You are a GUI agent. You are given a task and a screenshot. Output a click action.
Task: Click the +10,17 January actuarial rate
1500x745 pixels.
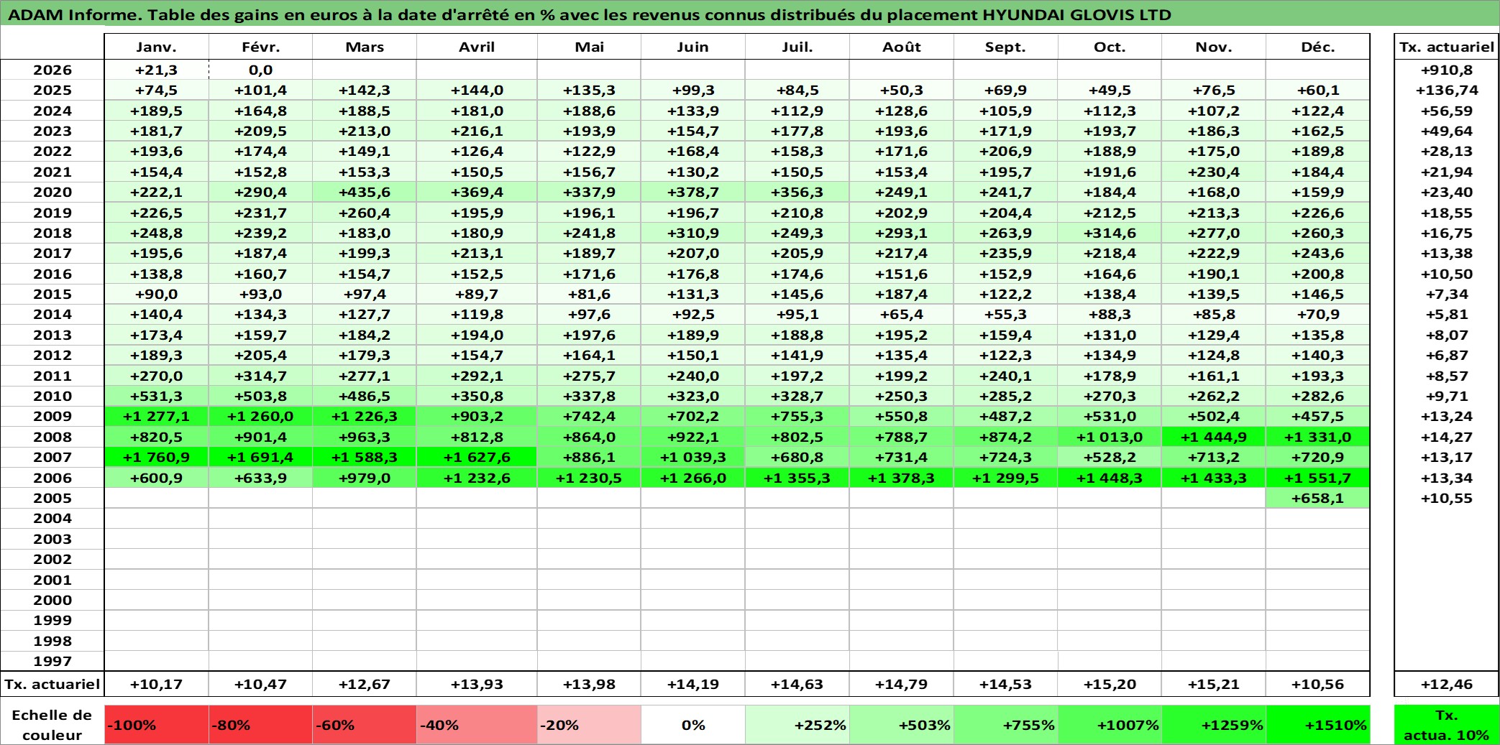[x=156, y=684]
